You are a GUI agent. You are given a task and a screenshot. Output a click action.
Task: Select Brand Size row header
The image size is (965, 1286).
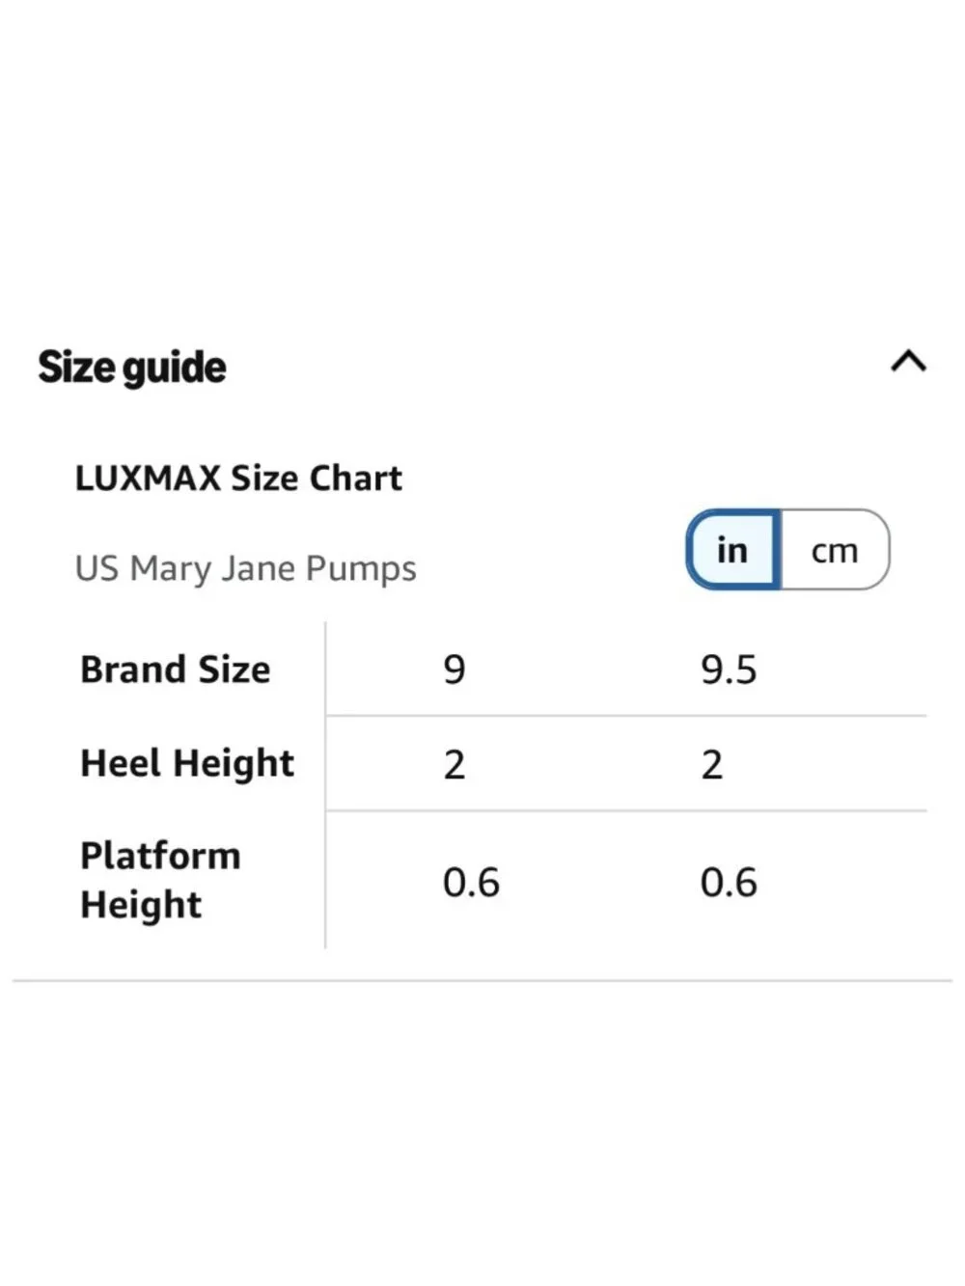[176, 670]
